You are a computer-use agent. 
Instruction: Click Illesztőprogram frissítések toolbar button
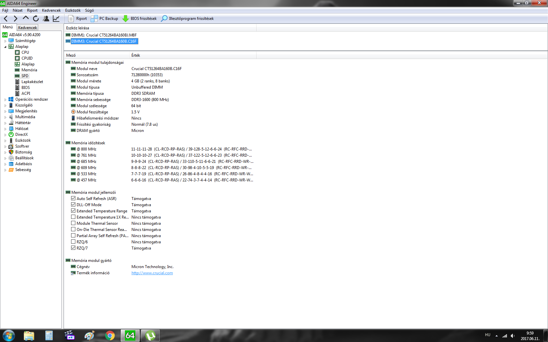click(188, 19)
